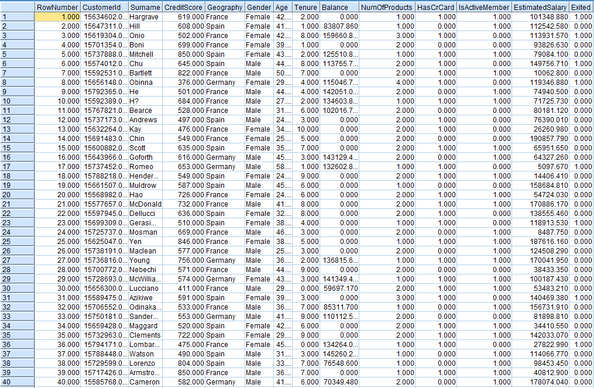The image size is (594, 388).
Task: Select the CustomerId column header
Action: pos(104,8)
